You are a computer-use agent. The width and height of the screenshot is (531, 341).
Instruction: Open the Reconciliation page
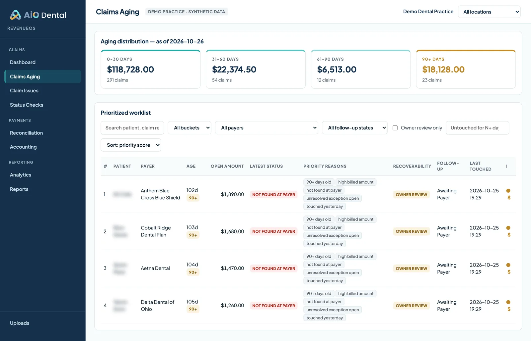(43, 133)
